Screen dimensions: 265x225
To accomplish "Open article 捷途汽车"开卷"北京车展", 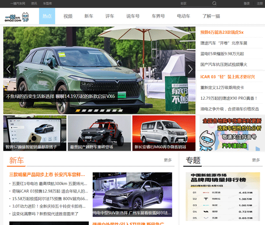I will [224, 43].
